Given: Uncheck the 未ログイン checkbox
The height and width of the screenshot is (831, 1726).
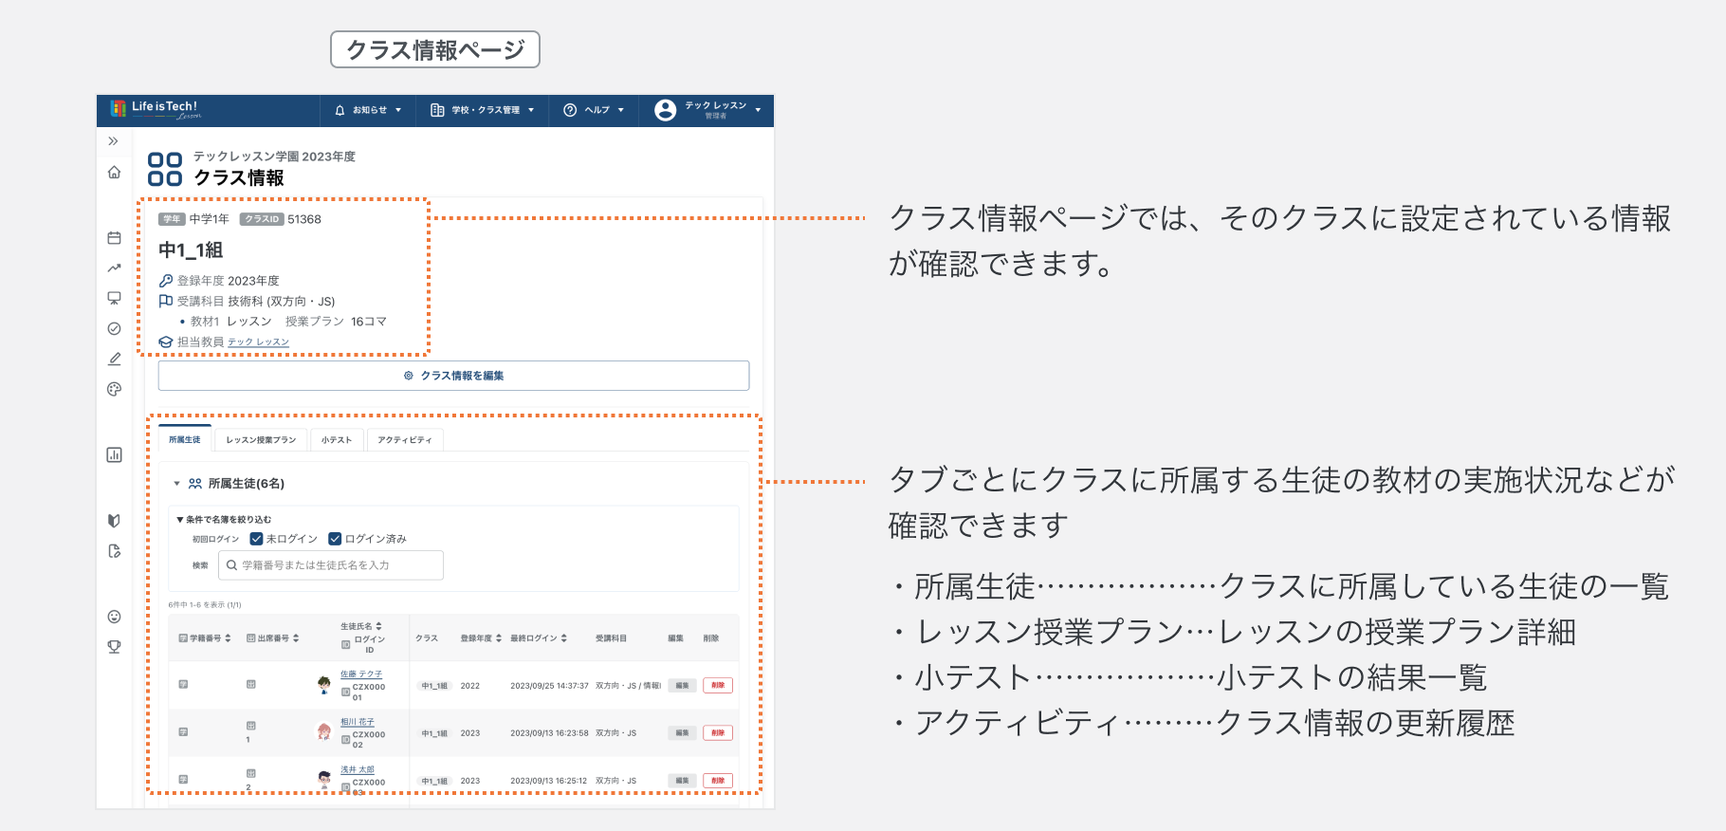Looking at the screenshot, I should click(x=256, y=539).
